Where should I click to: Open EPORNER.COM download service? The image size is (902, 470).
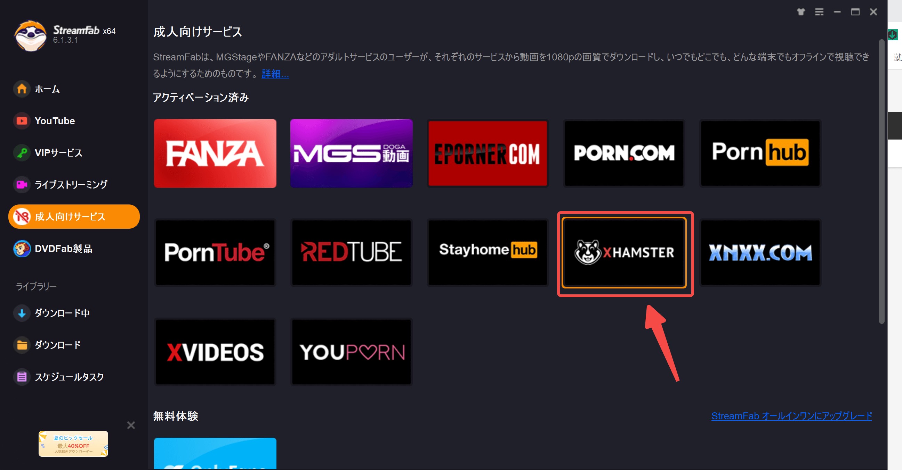coord(488,152)
